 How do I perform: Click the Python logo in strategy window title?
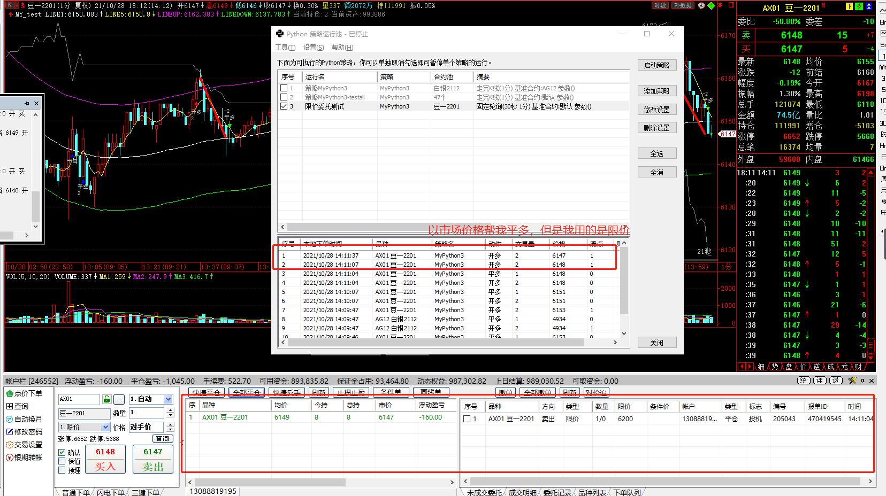point(280,34)
